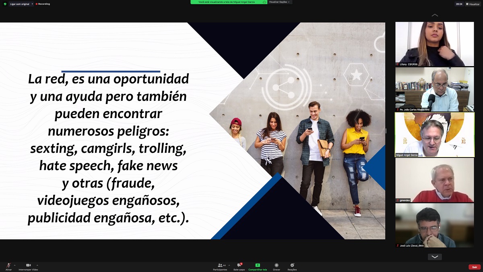Toggle the Ligar som original button
The width and height of the screenshot is (483, 272).
tap(19, 4)
